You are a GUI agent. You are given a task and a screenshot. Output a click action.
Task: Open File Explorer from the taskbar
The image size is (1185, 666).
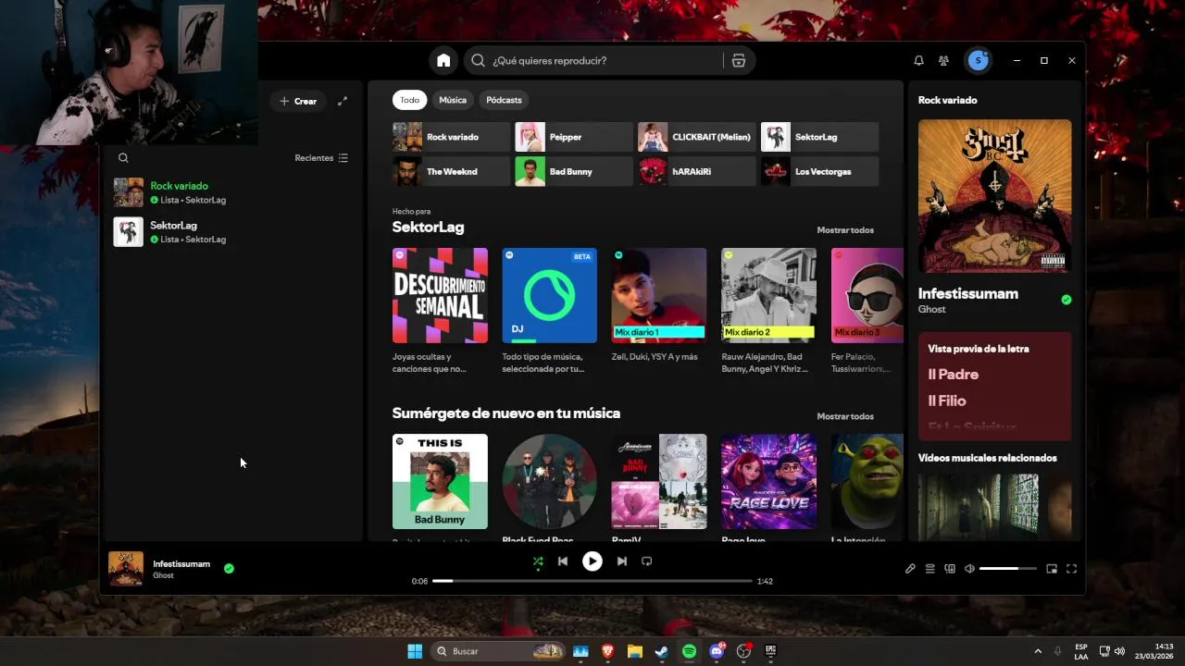pos(634,651)
